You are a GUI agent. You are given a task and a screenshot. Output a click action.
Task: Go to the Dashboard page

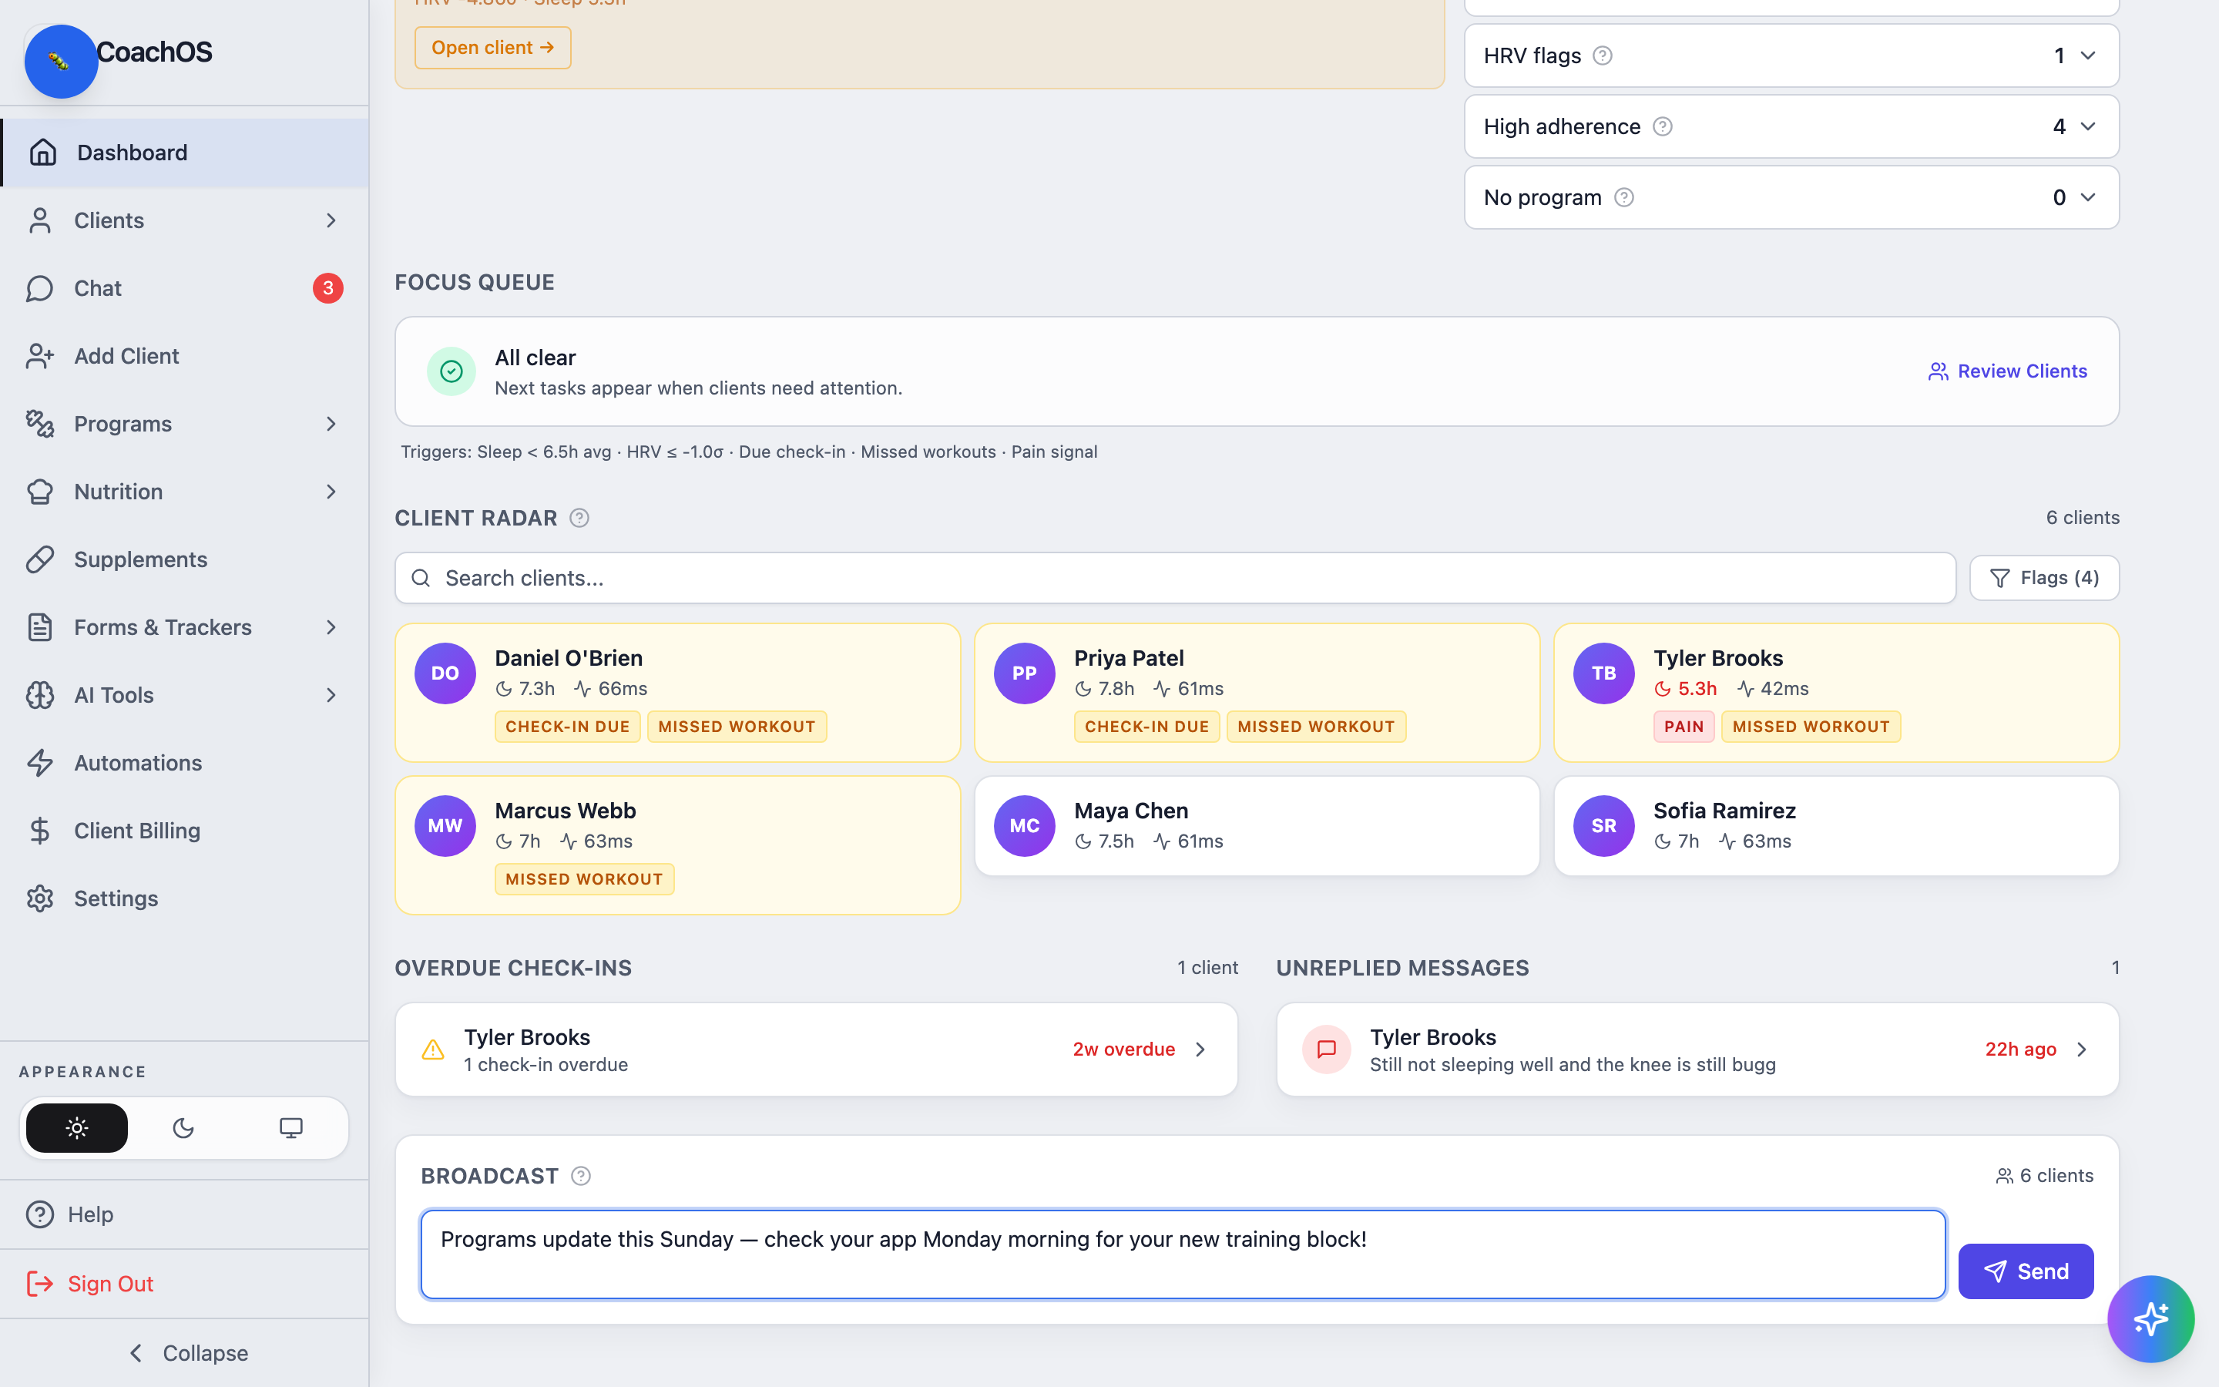click(185, 153)
